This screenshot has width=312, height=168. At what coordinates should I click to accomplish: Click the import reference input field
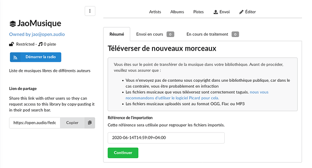[166, 138]
